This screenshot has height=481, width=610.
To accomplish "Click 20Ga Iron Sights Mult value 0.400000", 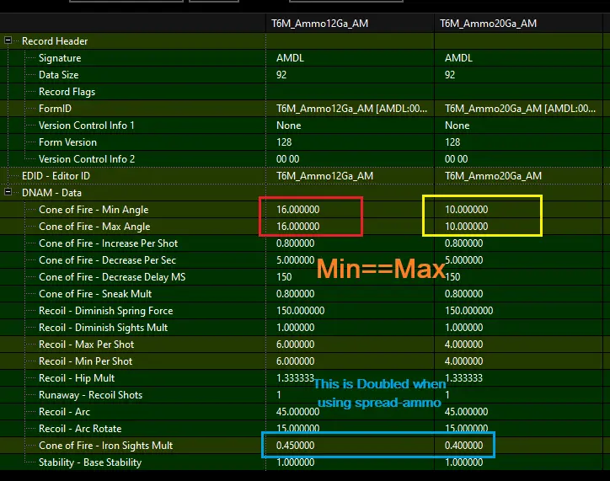I will pyautogui.click(x=463, y=446).
